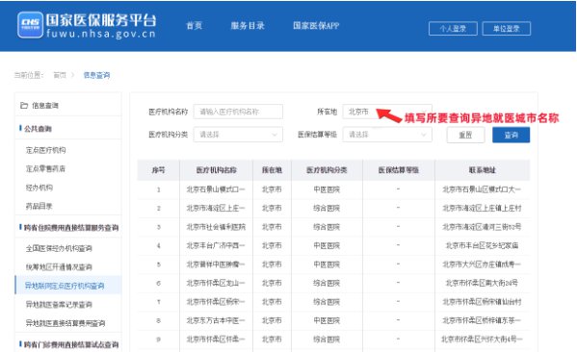Open the 所在地 selector showing 北京市

387,112
